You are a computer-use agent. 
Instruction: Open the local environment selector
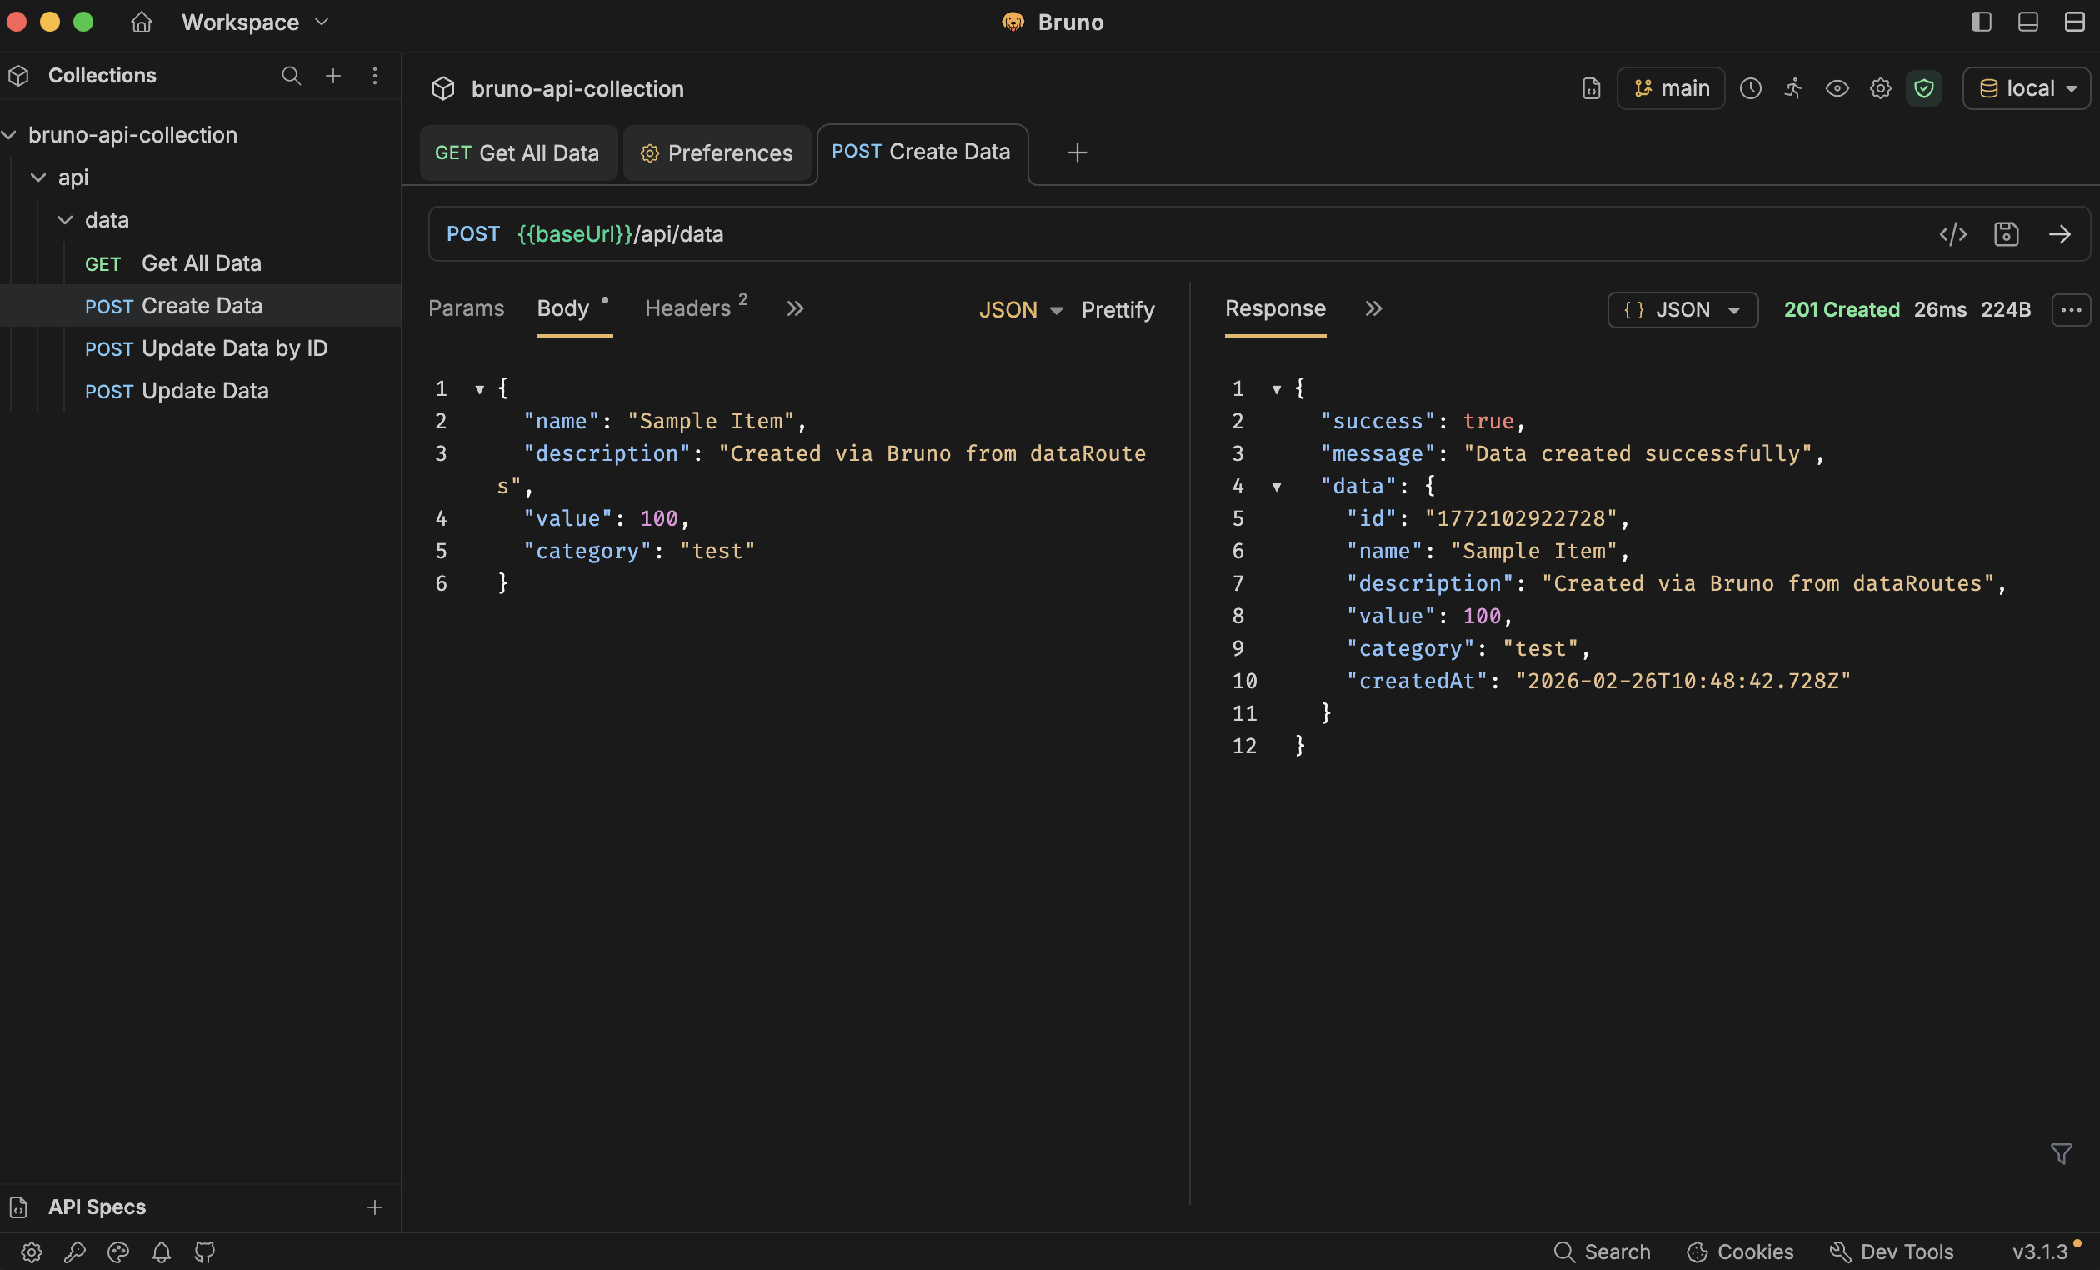click(2027, 88)
